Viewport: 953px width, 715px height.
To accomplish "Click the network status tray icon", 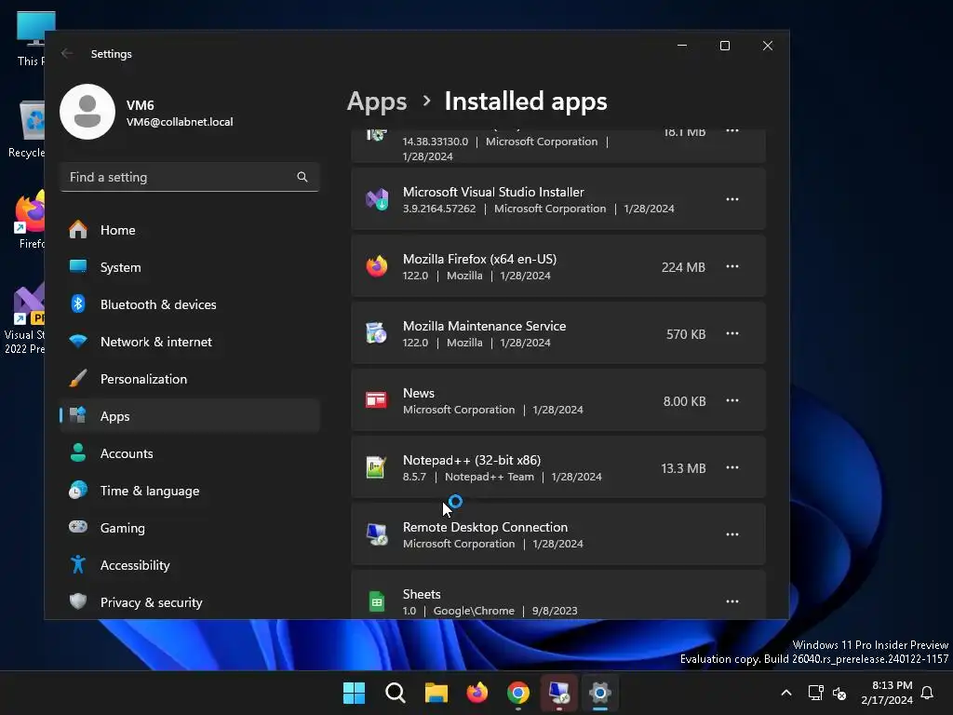I will [x=815, y=693].
